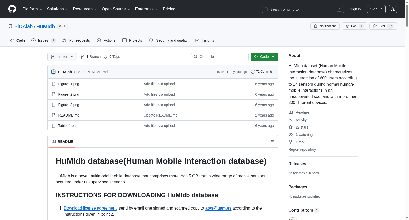Viewport: 409px width, 220px height.
Task: Open the Packages heading link
Action: [x=298, y=187]
